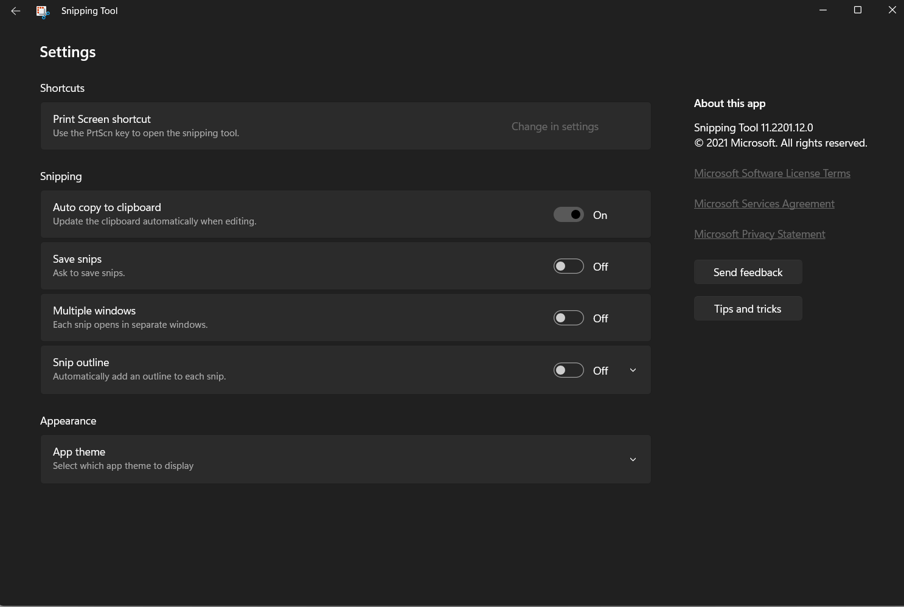
Task: Click the 'Settings' page heading
Action: pyautogui.click(x=68, y=52)
